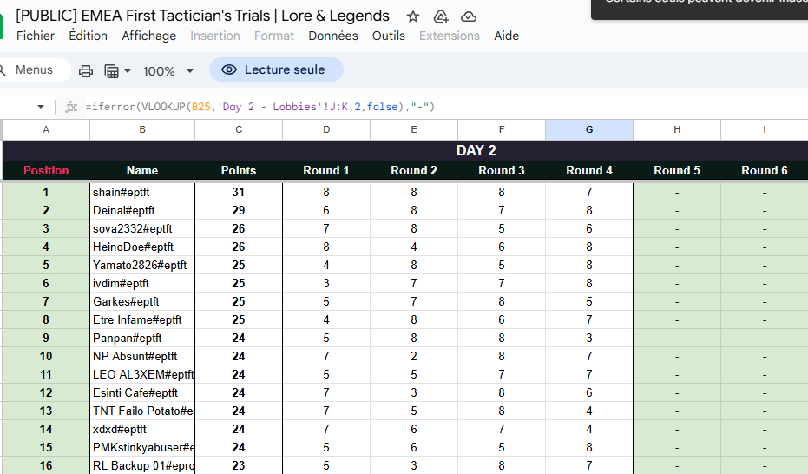Select column F header
This screenshot has width=808, height=474.
click(x=502, y=130)
